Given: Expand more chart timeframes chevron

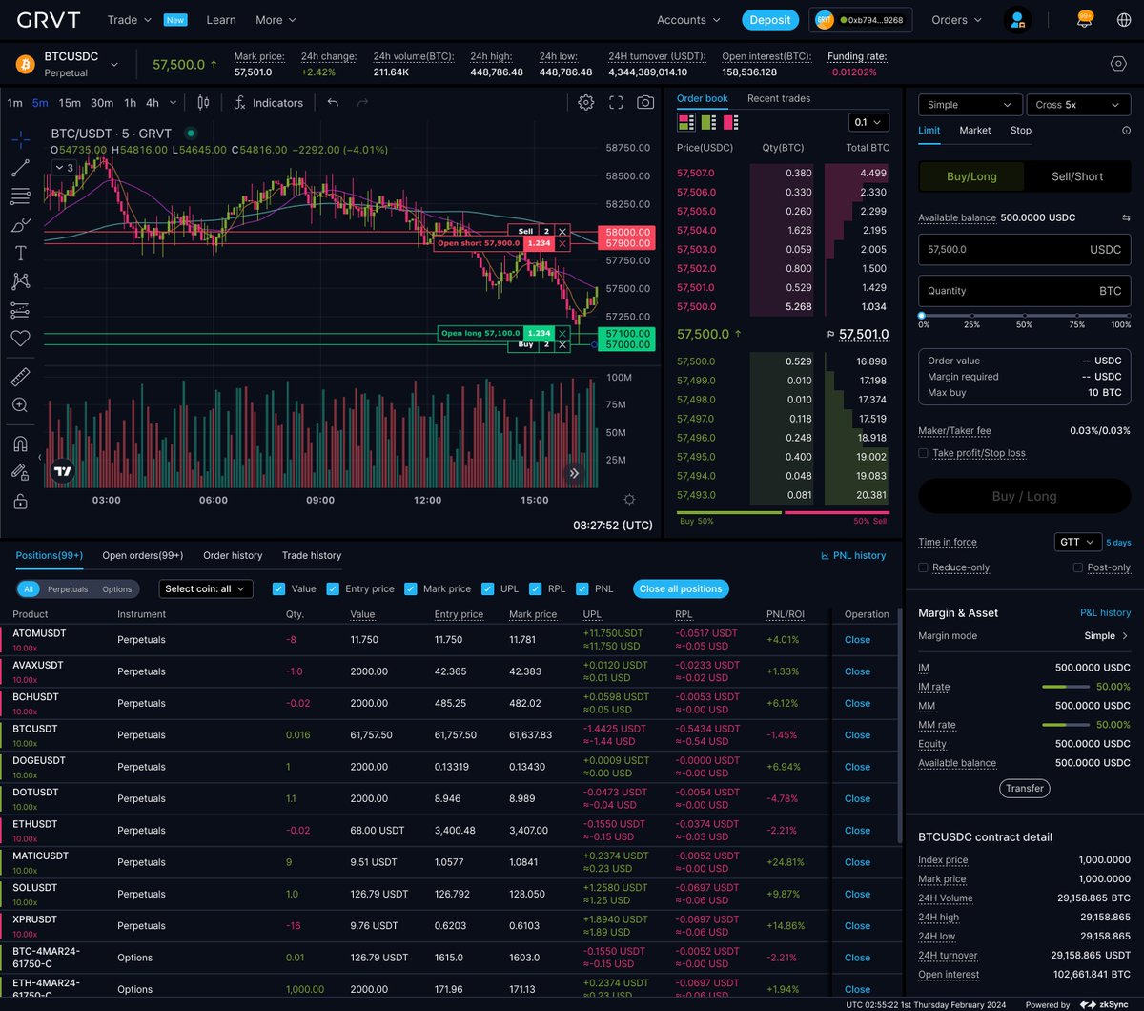Looking at the screenshot, I should point(173,103).
